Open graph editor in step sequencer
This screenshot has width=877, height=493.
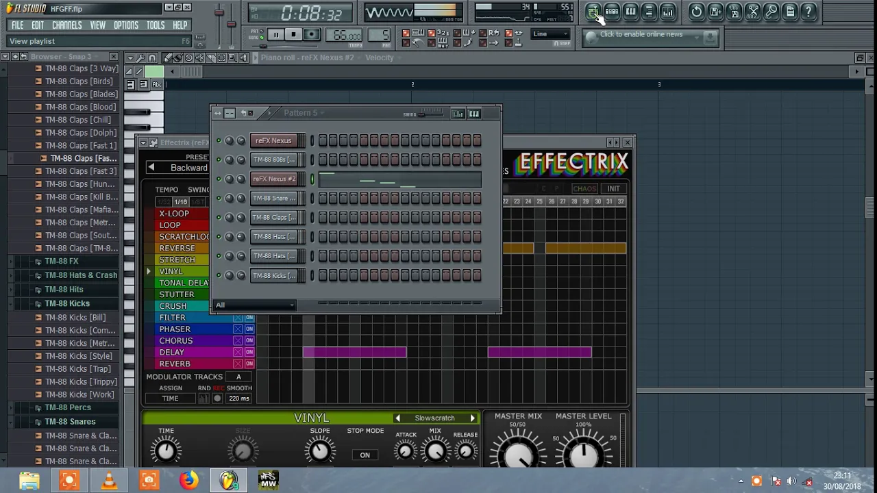tap(458, 114)
